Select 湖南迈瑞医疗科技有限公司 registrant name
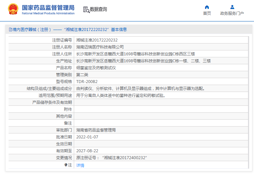This screenshot has height=174, width=254. point(100,47)
